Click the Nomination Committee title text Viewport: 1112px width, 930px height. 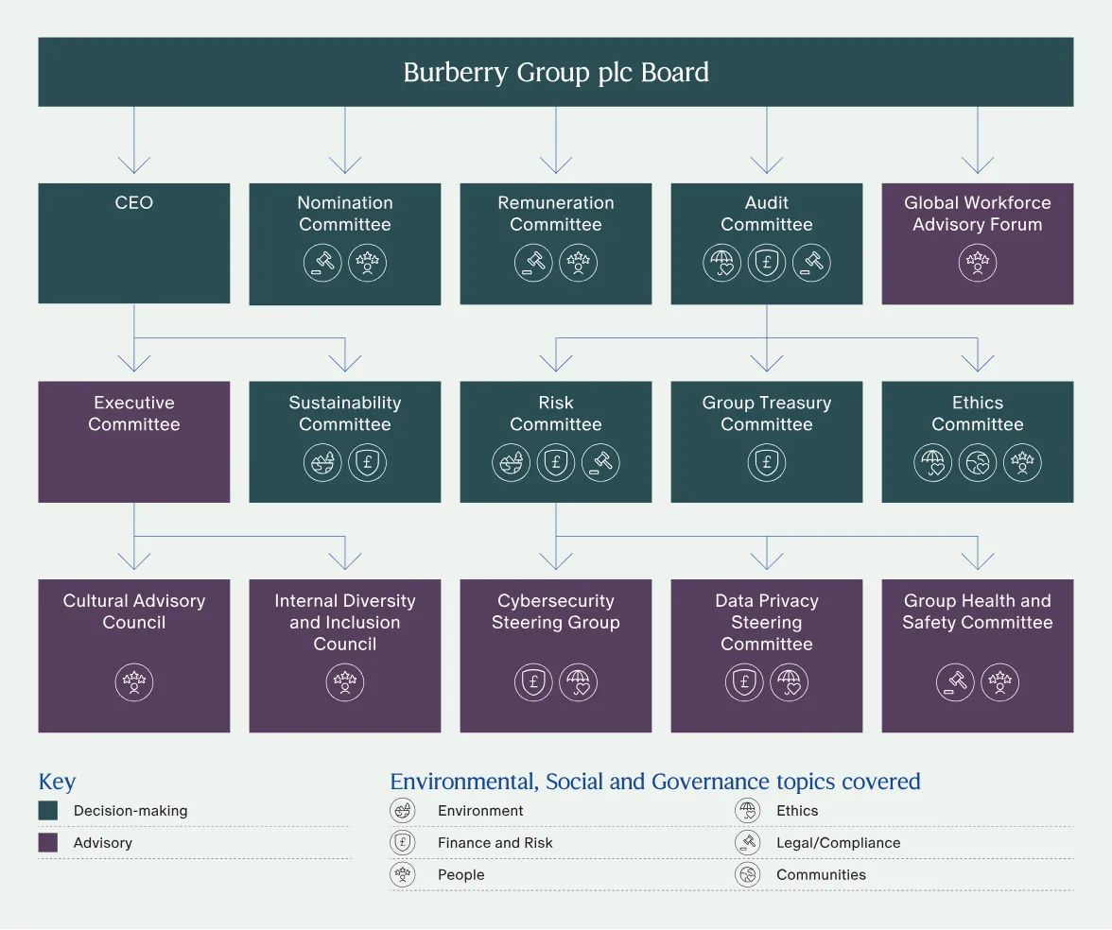344,214
